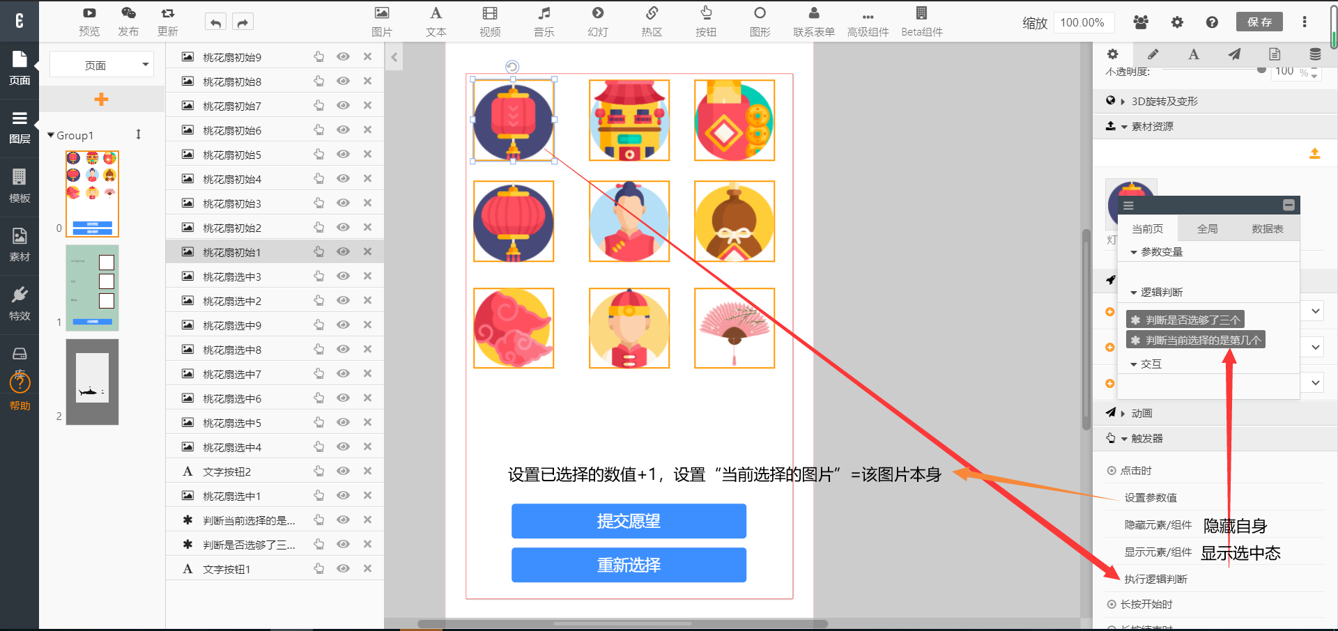The image size is (1338, 631).
Task: Open the 页面 dropdown selector
Action: (x=102, y=65)
